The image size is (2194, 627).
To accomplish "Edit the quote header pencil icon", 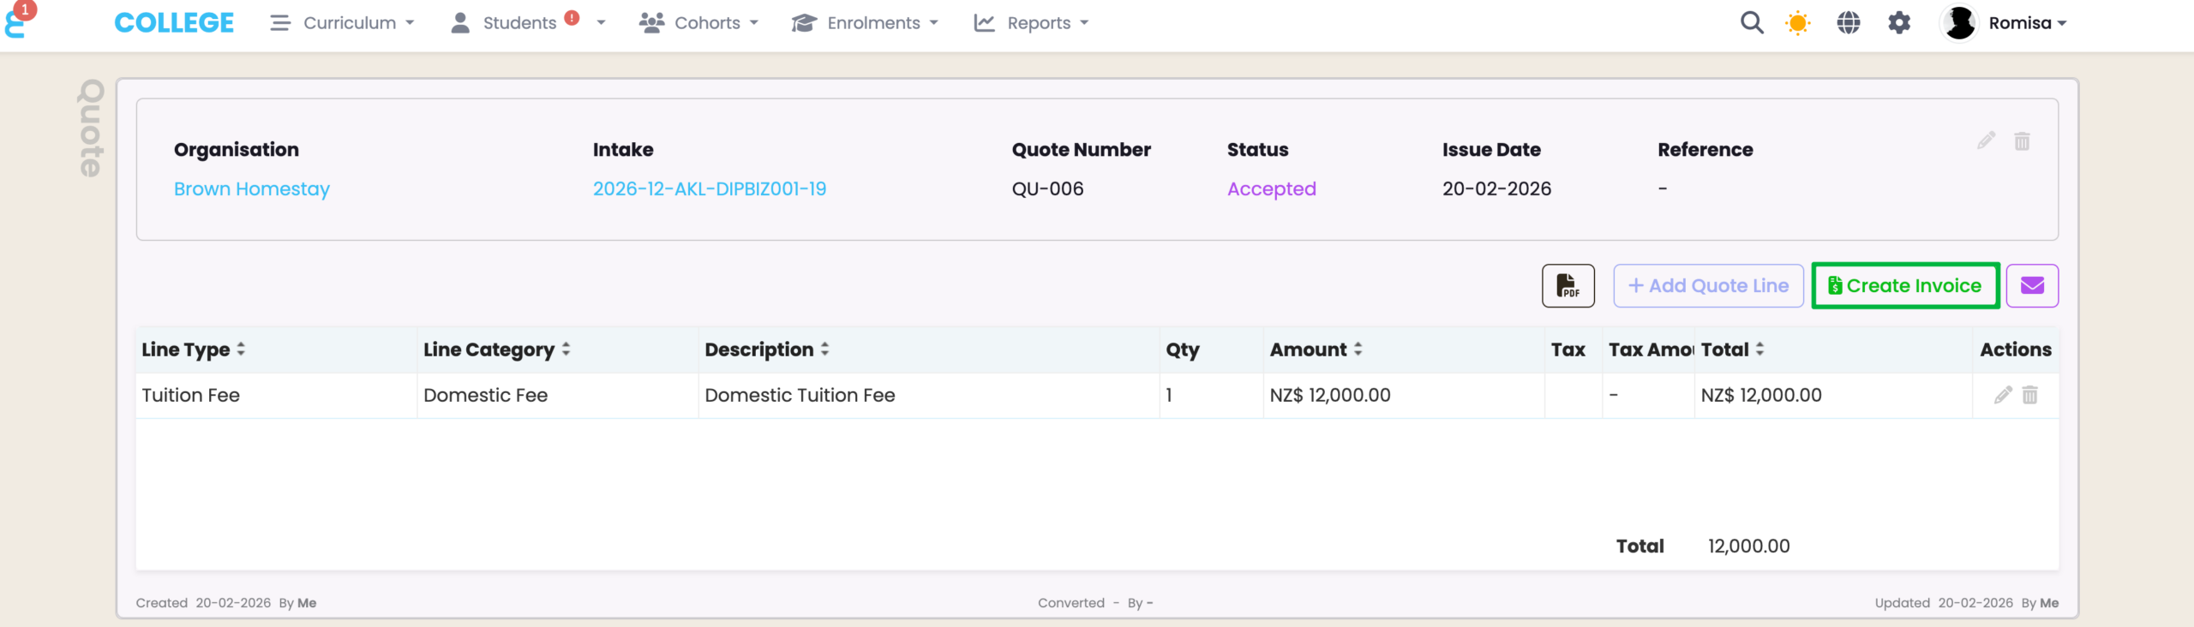I will click(1987, 140).
